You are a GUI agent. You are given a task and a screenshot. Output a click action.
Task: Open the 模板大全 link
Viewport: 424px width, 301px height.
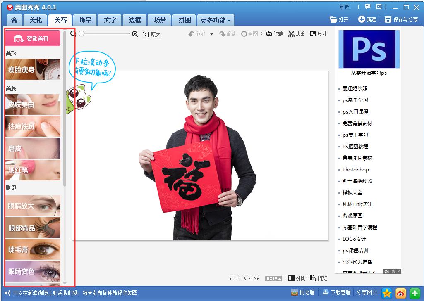pos(352,193)
